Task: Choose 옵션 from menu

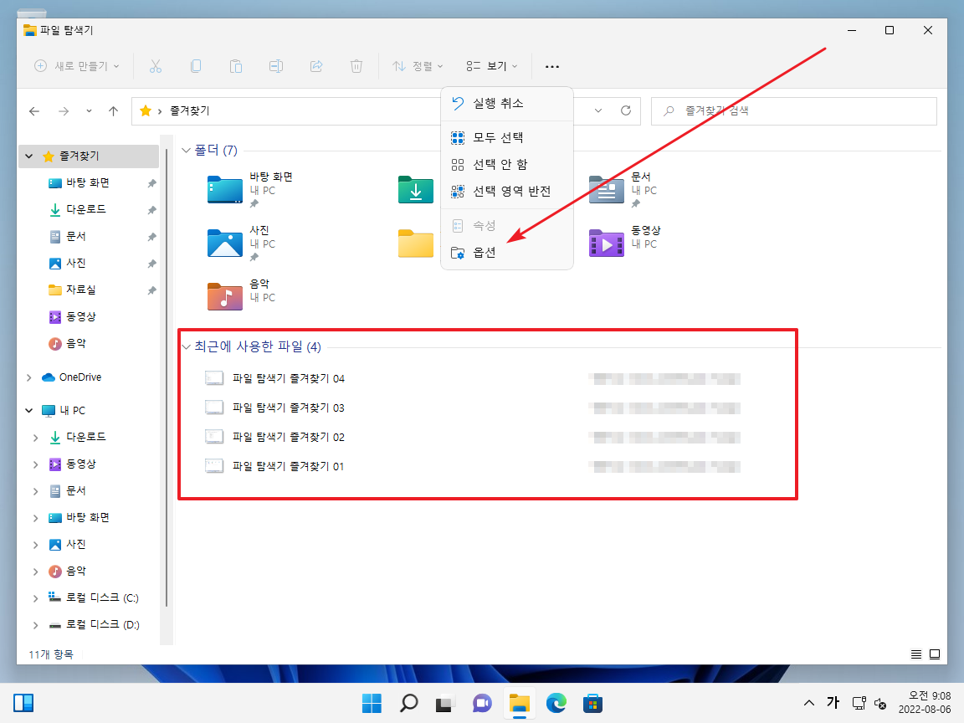Action: click(507, 253)
